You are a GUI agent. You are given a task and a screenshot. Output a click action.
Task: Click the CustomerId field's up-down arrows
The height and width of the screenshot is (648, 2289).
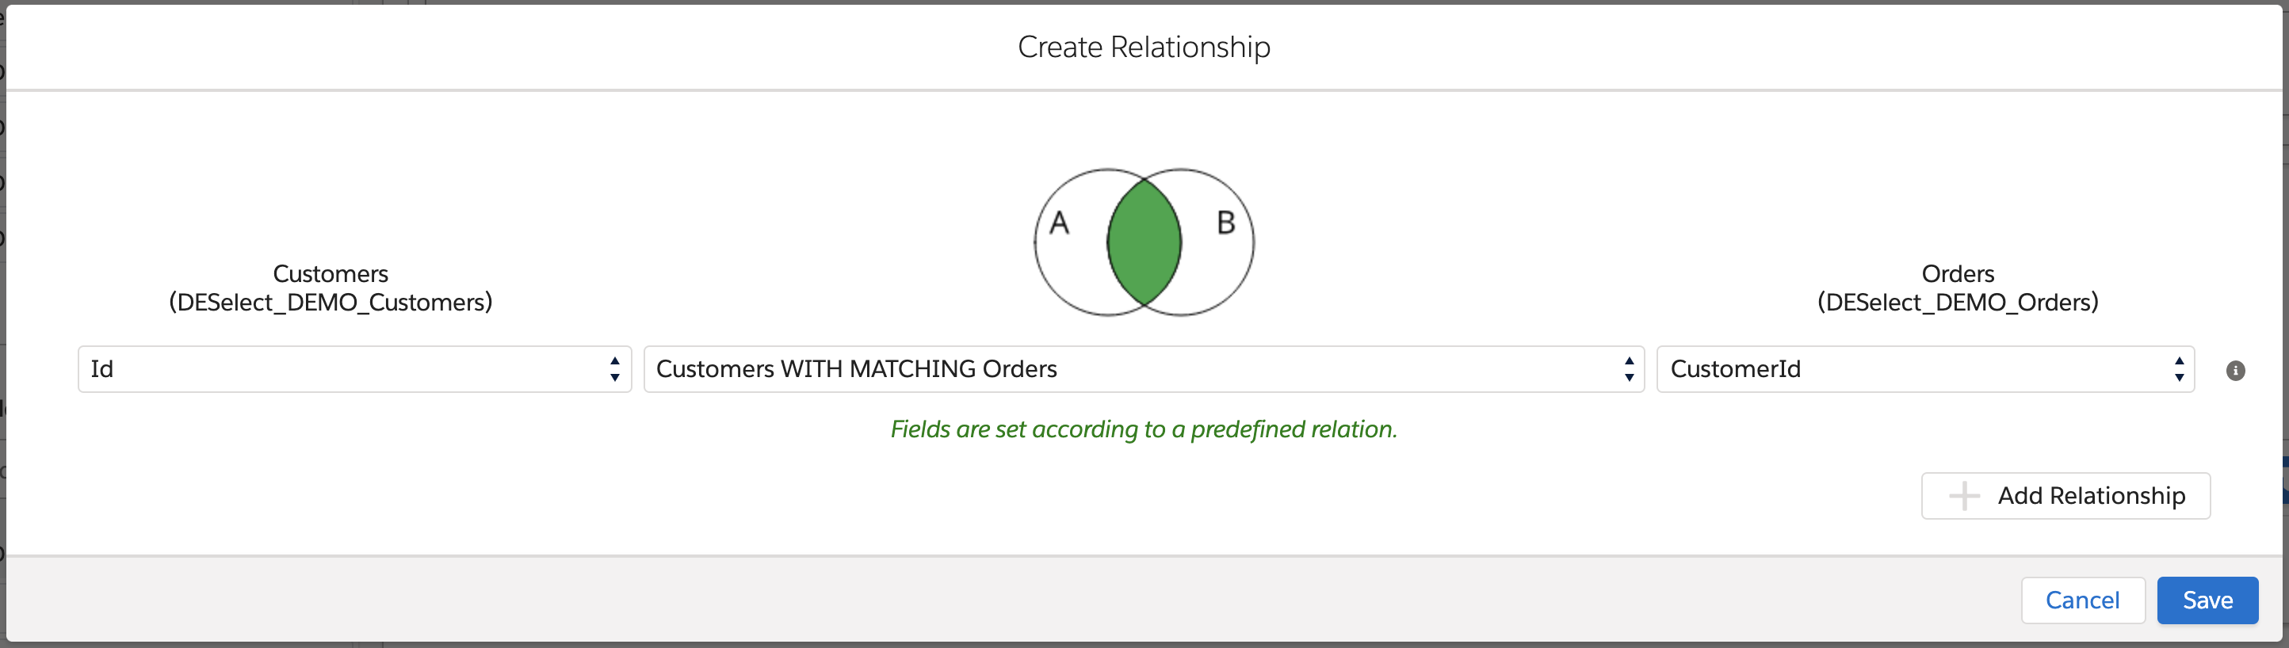tap(2179, 369)
